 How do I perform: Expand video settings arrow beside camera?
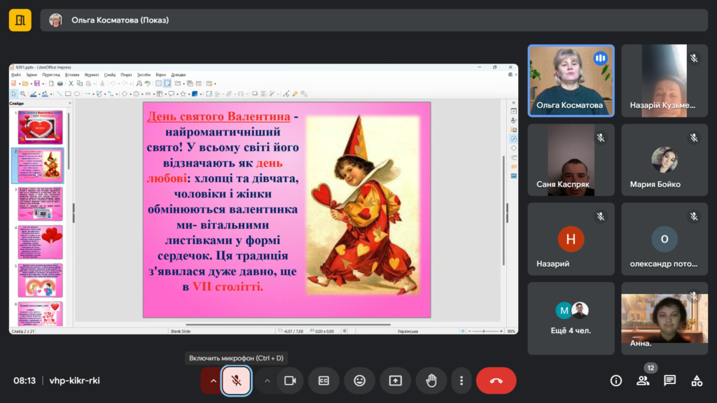[266, 381]
